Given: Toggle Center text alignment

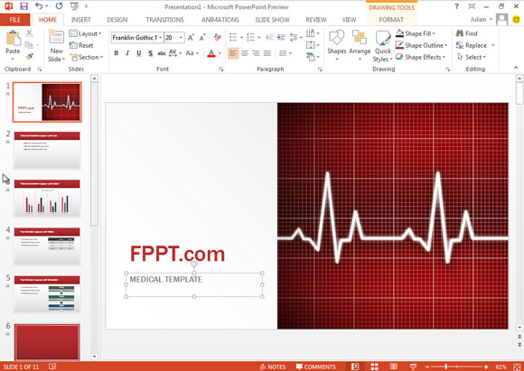Looking at the screenshot, I should tap(245, 53).
